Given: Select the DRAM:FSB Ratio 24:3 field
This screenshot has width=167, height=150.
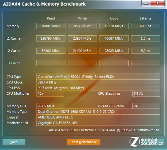Looking at the screenshot, I should [x=146, y=106].
